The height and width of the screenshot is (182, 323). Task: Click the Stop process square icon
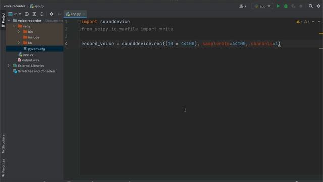click(301, 6)
